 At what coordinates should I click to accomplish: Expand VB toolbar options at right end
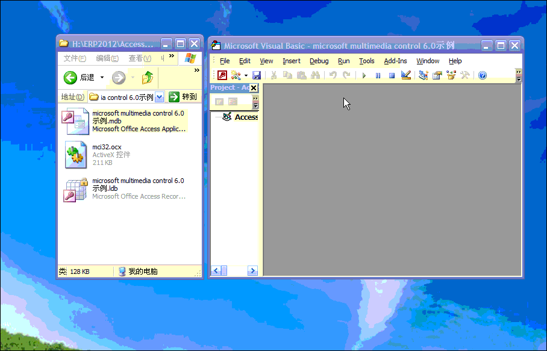[519, 75]
